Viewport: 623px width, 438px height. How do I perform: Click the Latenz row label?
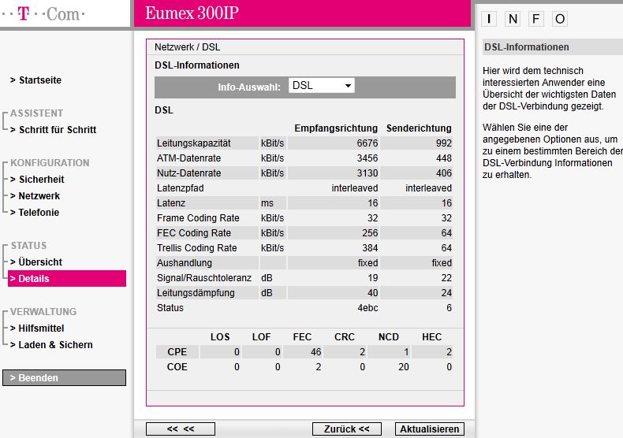pyautogui.click(x=171, y=203)
